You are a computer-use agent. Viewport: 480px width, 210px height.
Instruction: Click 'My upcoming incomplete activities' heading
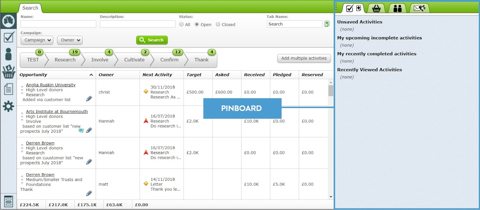[379, 38]
